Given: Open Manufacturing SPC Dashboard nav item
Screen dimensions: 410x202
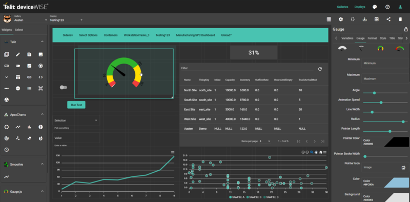Looking at the screenshot, I should (x=195, y=35).
